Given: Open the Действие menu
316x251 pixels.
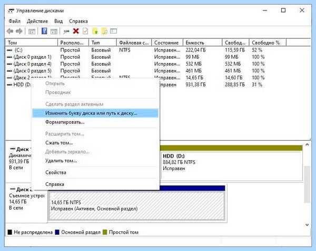Looking at the screenshot, I should click(x=37, y=21).
